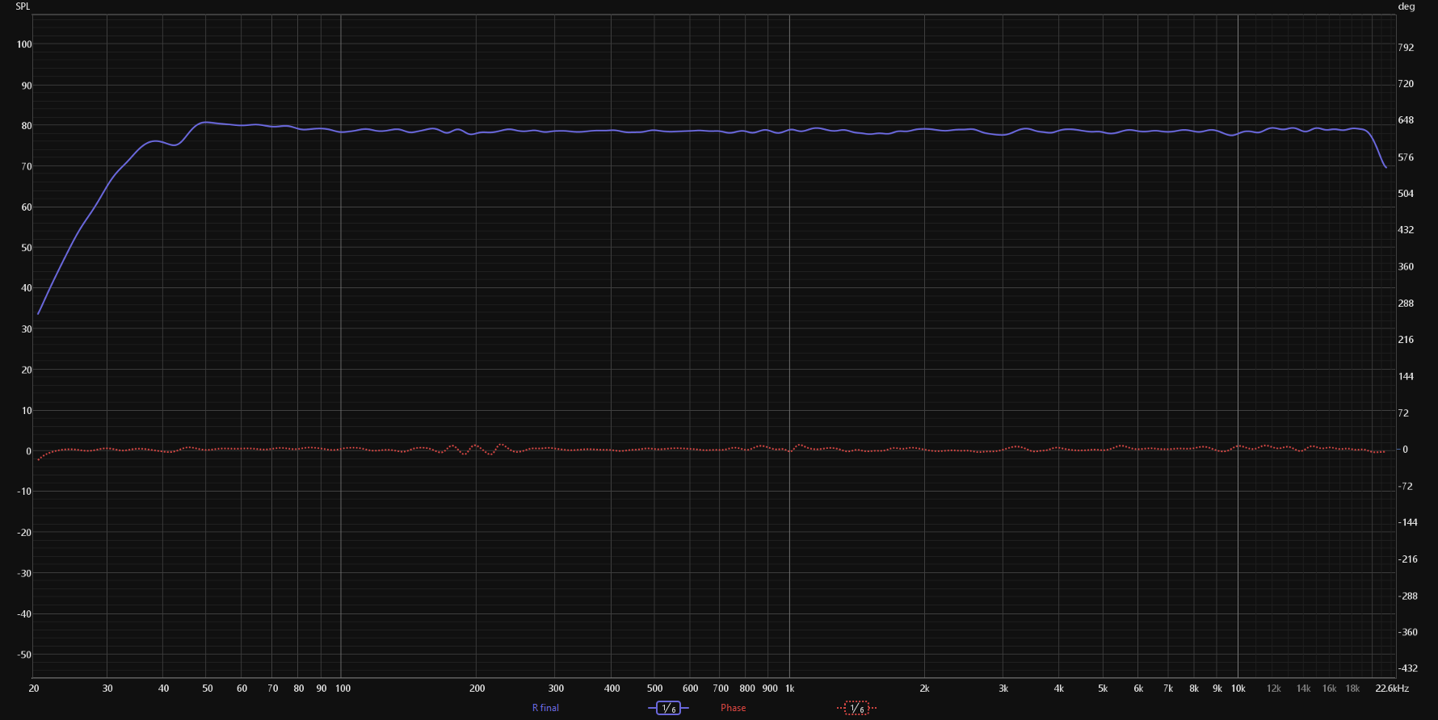The image size is (1438, 720).
Task: Select the "R final" trace legend label
Action: coord(545,708)
